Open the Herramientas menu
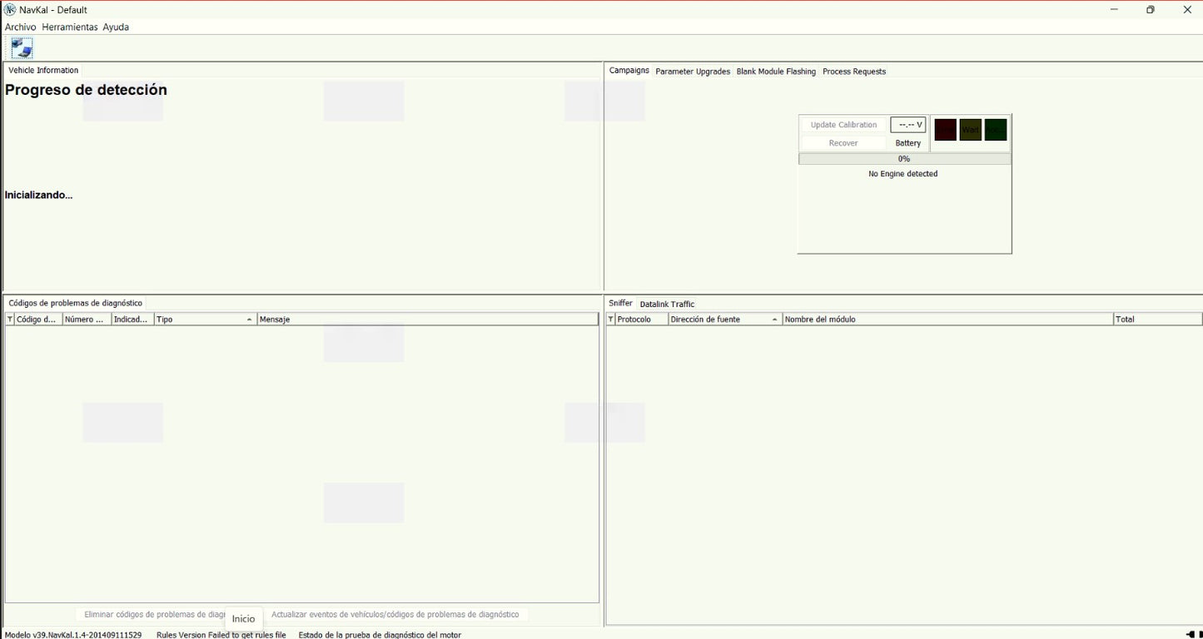Image resolution: width=1203 pixels, height=639 pixels. [70, 27]
